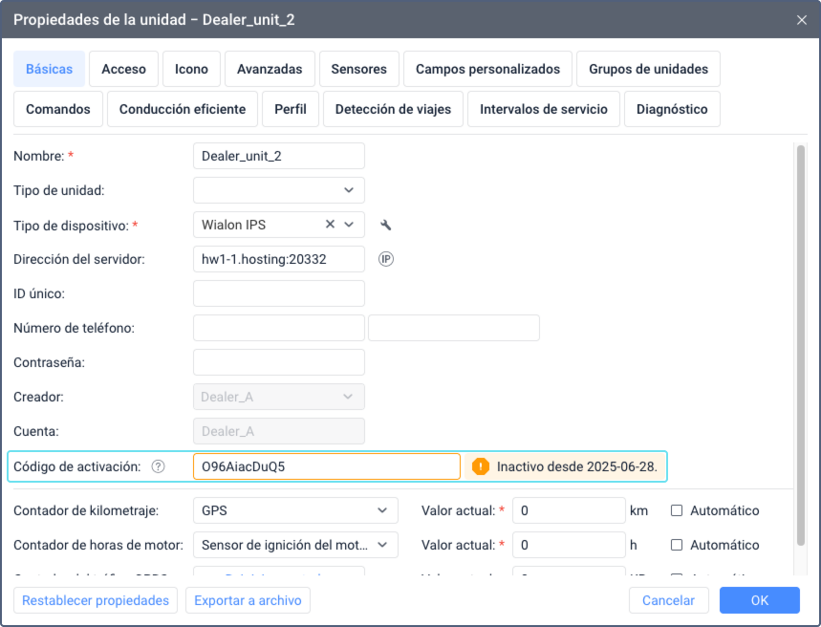
Task: Click the orange inactive warning icon
Action: point(480,466)
